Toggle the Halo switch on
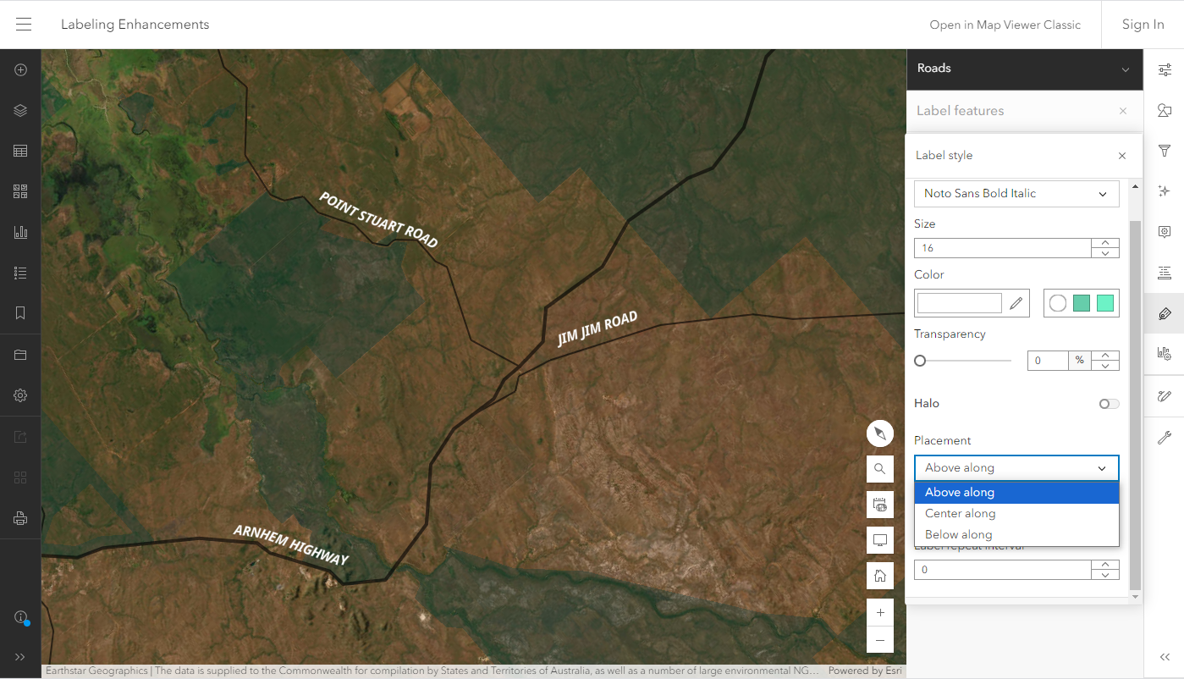 [1108, 404]
